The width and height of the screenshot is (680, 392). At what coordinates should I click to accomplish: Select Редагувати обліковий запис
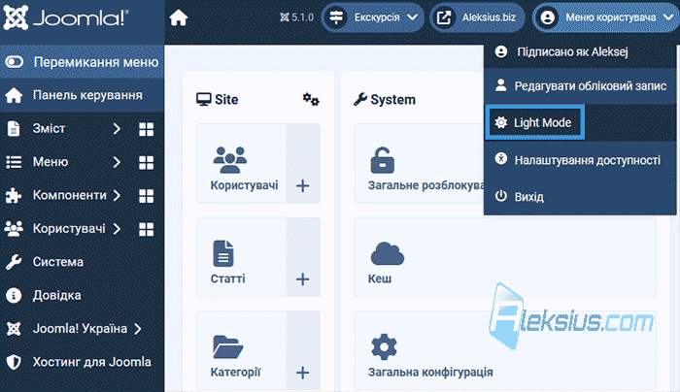click(580, 85)
